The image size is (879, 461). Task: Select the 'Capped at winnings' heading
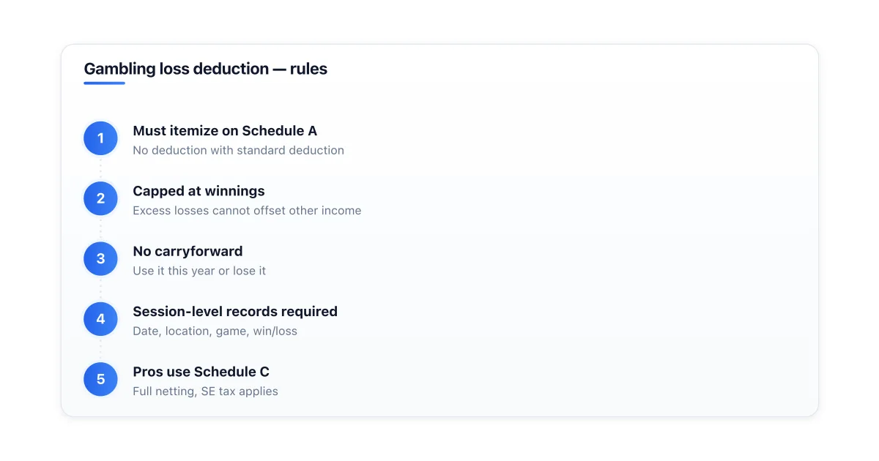tap(199, 191)
